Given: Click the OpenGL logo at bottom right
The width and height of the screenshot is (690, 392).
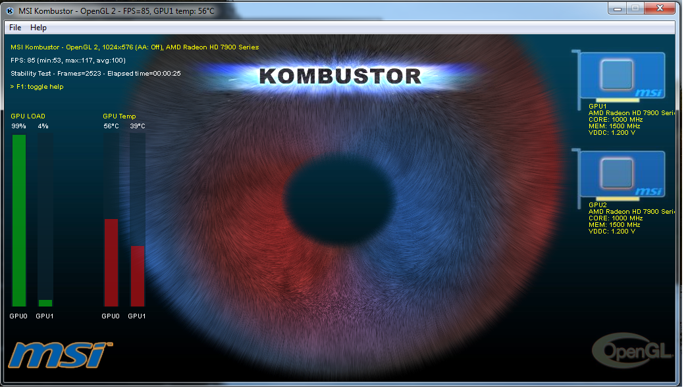Looking at the screenshot, I should [x=633, y=351].
